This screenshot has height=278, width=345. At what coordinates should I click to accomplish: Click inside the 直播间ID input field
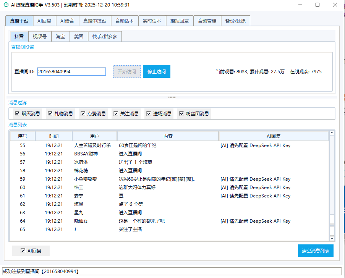tap(71, 71)
